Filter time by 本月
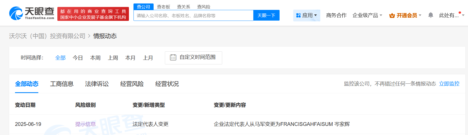This screenshot has width=468, height=135. click(x=131, y=58)
